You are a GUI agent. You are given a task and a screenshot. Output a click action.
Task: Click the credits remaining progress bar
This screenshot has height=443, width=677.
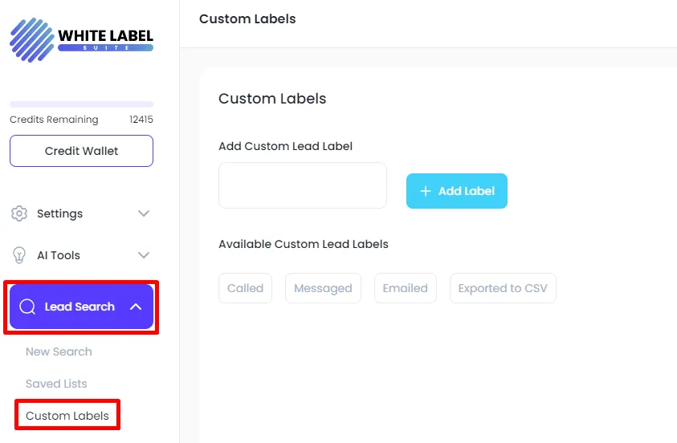[82, 104]
